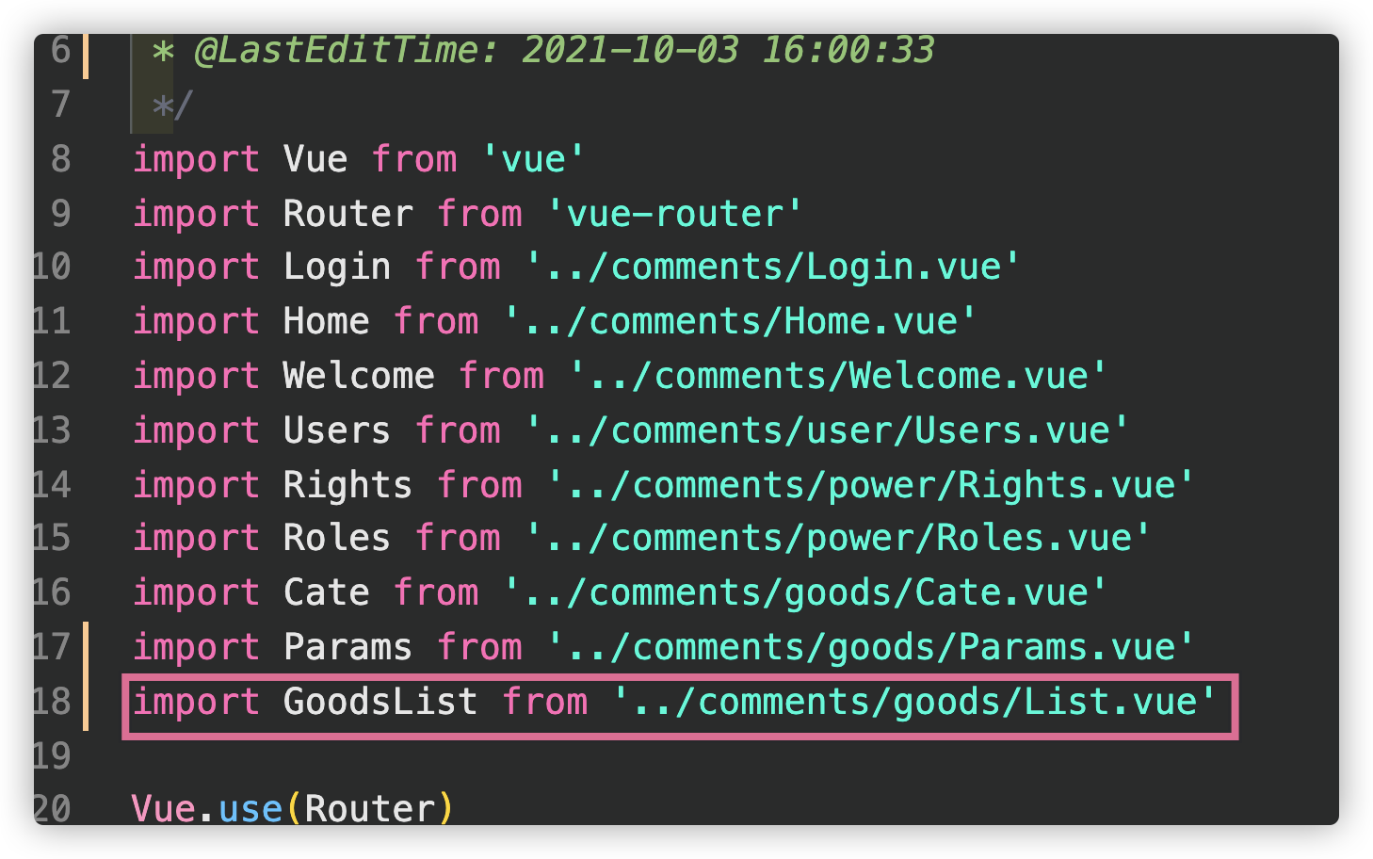The image size is (1373, 859).
Task: Click '../comments/power/Roles.vue' path
Action: (x=837, y=538)
